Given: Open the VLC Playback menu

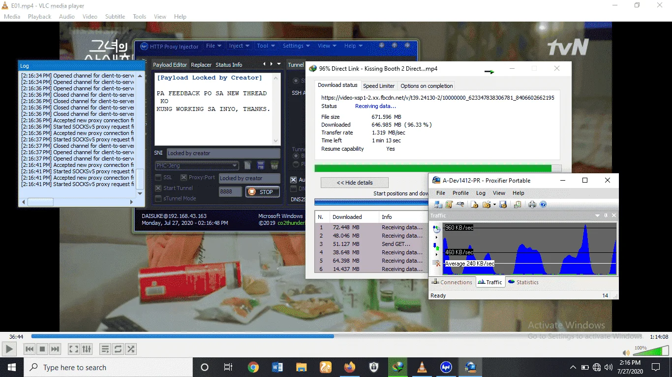Looking at the screenshot, I should (x=39, y=16).
